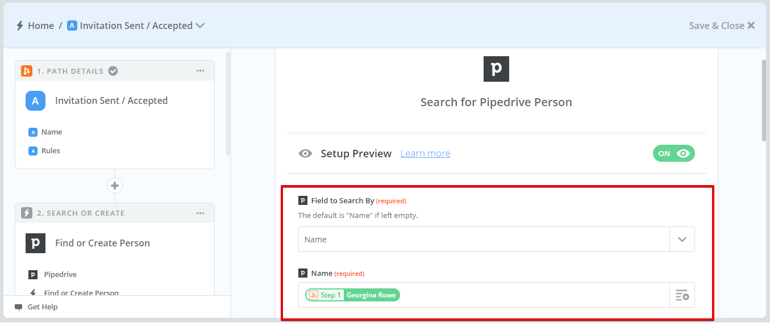Select the Find or Create Person step title
Screen dimensions: 770x323
point(102,243)
